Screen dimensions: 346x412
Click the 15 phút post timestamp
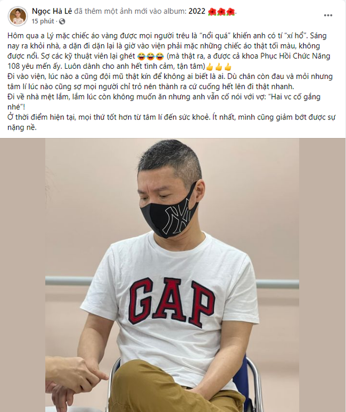click(x=43, y=21)
